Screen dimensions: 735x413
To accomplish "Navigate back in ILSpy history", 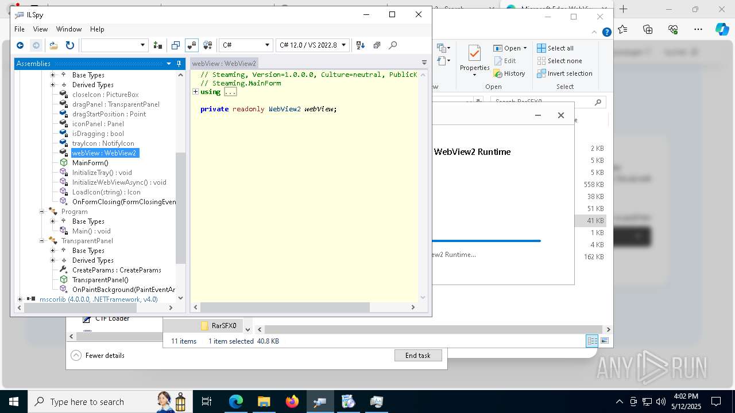I will [x=20, y=45].
